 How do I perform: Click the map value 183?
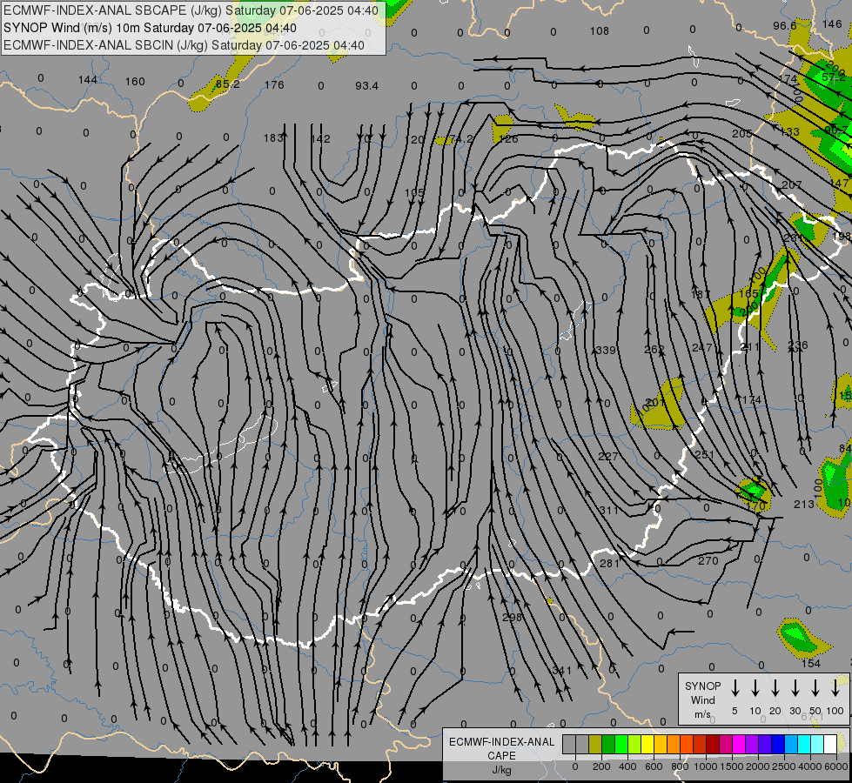point(273,138)
